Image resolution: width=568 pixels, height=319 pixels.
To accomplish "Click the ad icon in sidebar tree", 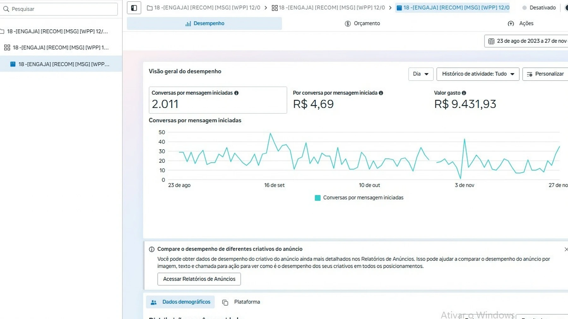I will click(x=13, y=64).
